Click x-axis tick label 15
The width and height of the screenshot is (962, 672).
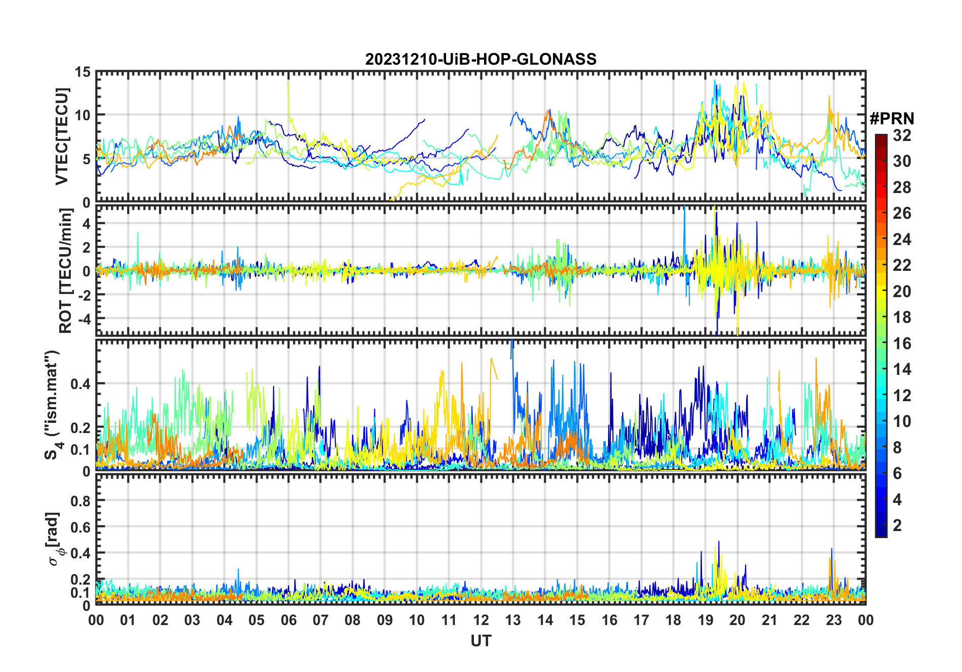pyautogui.click(x=577, y=620)
